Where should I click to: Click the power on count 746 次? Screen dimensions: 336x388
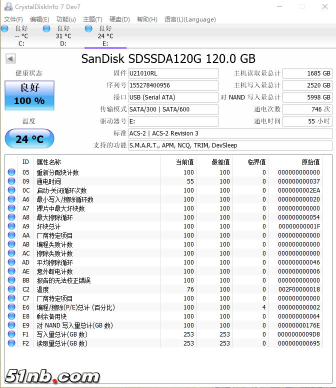(x=307, y=109)
